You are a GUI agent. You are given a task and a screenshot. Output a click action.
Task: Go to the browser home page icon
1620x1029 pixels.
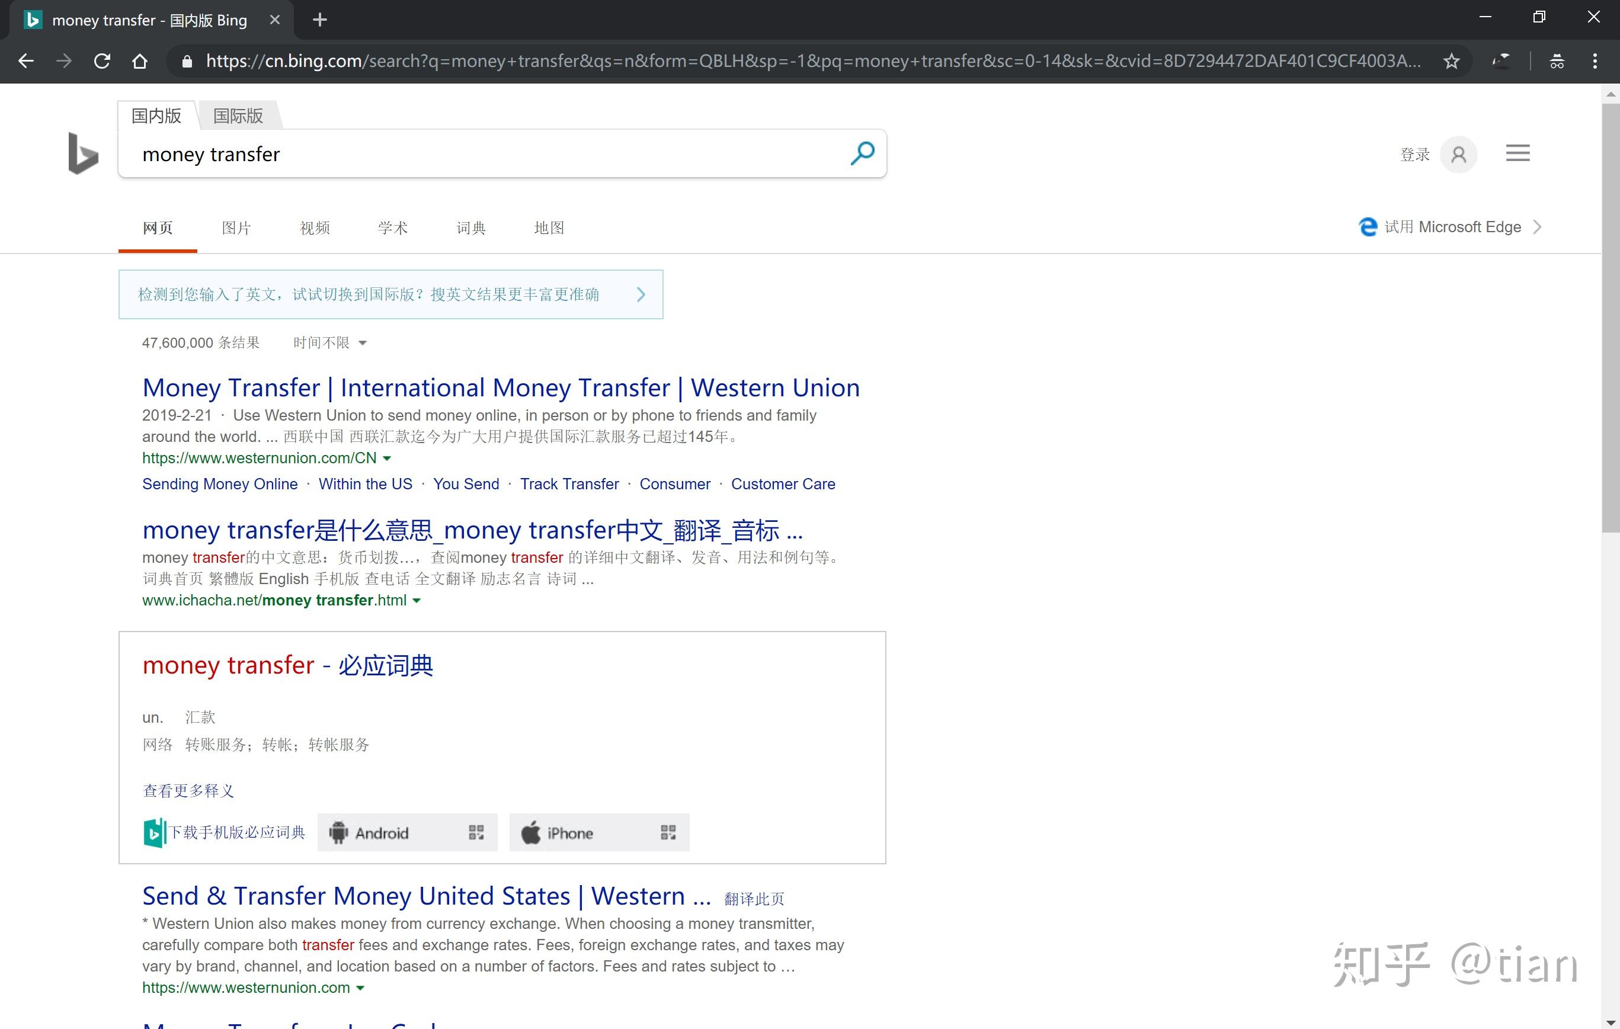click(139, 61)
